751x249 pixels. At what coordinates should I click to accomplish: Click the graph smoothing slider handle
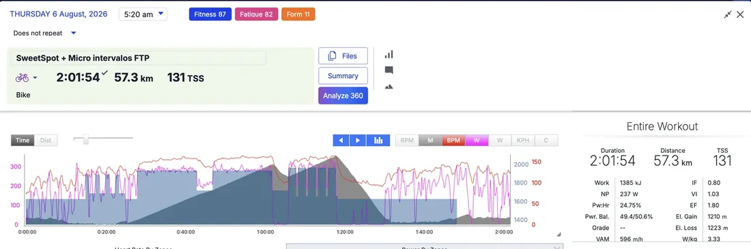86,139
